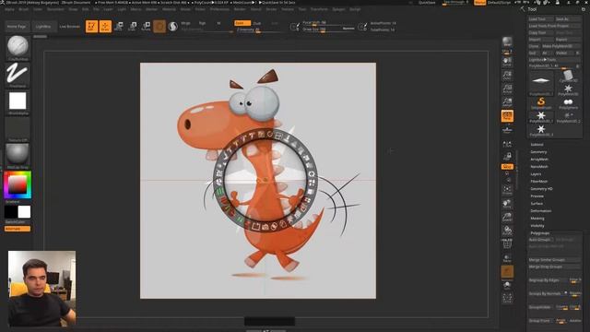Click the right shelf Rotate view icon
590x332 pixels.
[x=507, y=231]
